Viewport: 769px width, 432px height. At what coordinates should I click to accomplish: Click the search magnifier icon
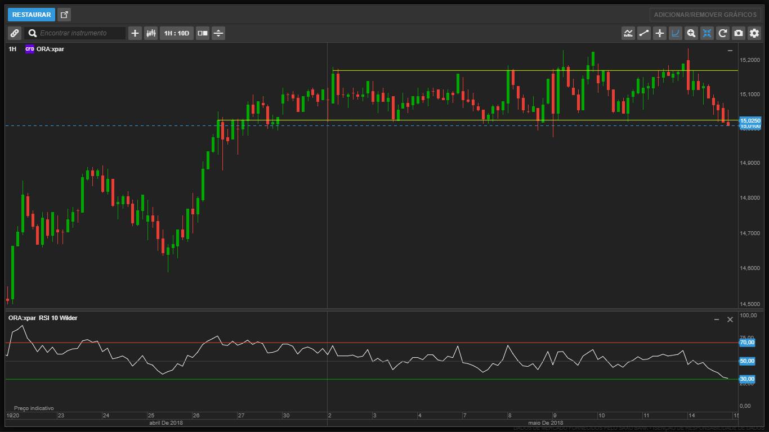(33, 33)
